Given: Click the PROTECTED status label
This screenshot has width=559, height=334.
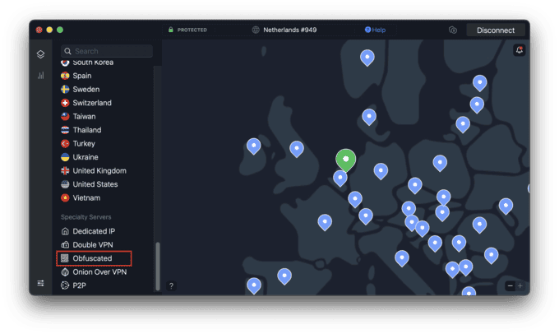Looking at the screenshot, I should point(192,30).
